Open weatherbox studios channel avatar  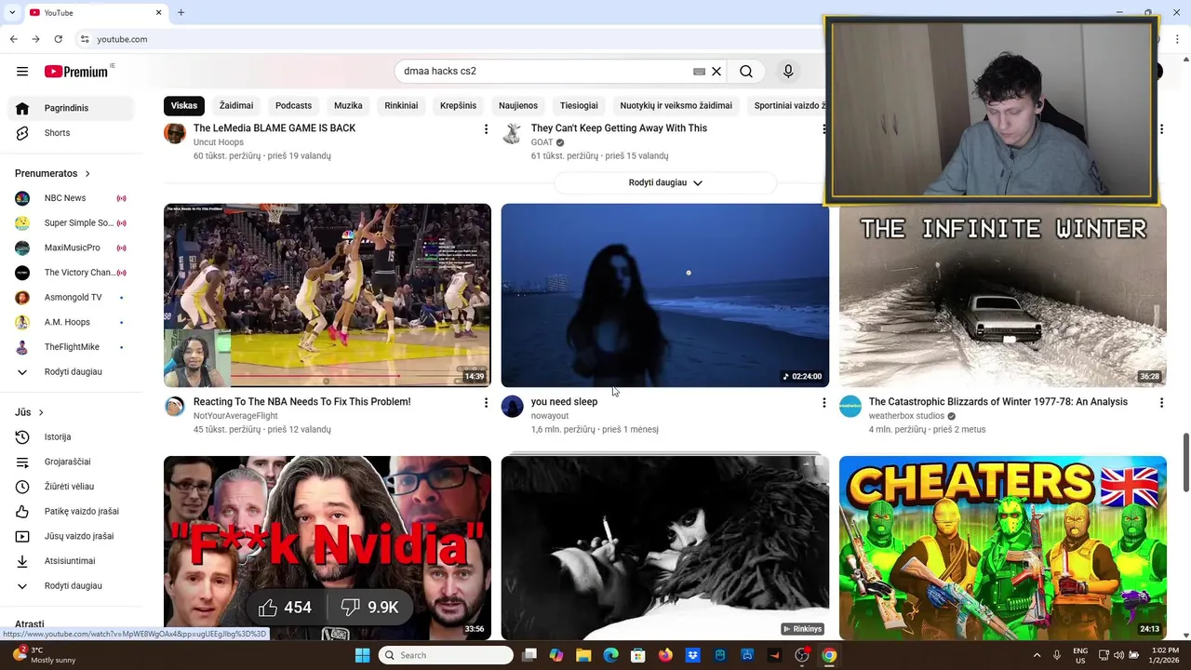click(850, 407)
